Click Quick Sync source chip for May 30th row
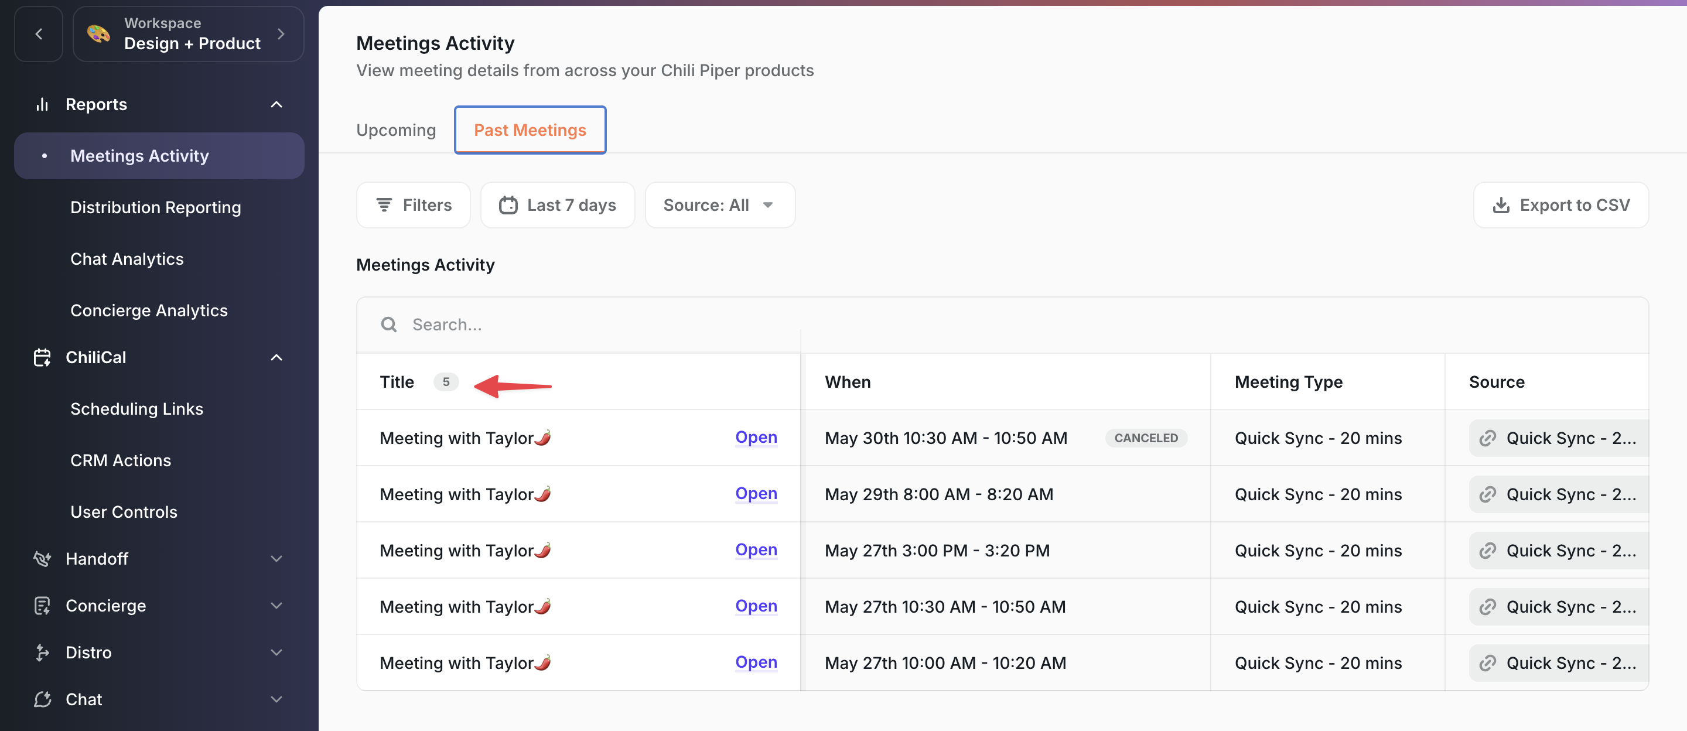Image resolution: width=1687 pixels, height=731 pixels. (x=1559, y=438)
